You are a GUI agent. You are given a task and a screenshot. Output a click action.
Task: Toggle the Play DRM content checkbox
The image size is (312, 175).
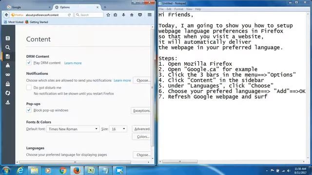pyautogui.click(x=29, y=63)
